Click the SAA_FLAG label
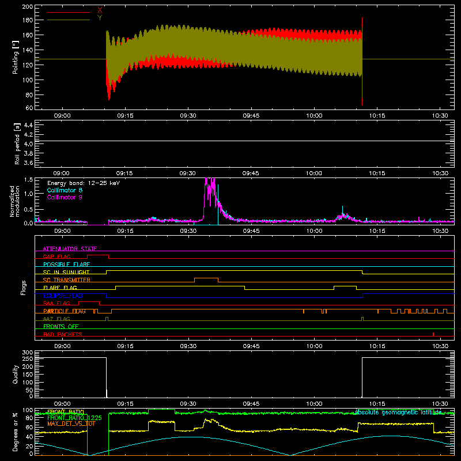Viewport: 461px width, 461px height. (x=56, y=303)
